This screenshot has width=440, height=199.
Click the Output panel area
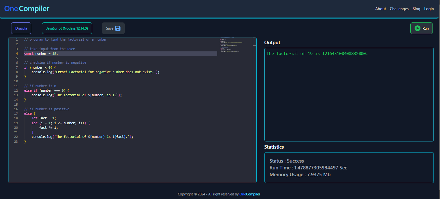tap(349, 94)
